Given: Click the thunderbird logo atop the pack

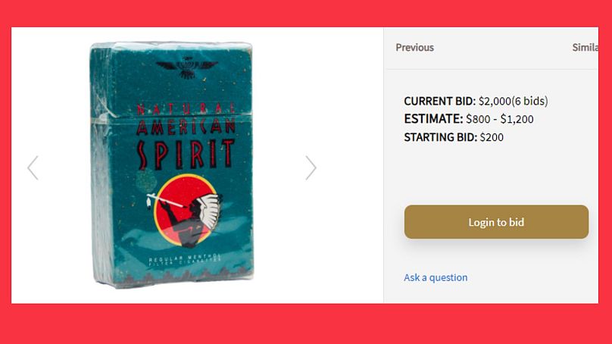Looking at the screenshot, I should click(x=186, y=67).
